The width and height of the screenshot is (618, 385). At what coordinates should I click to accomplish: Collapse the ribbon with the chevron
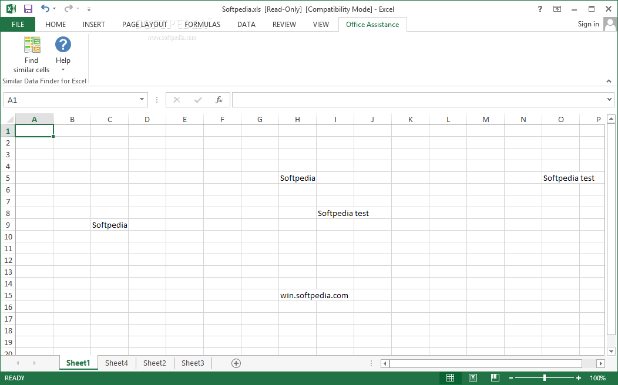pyautogui.click(x=609, y=81)
